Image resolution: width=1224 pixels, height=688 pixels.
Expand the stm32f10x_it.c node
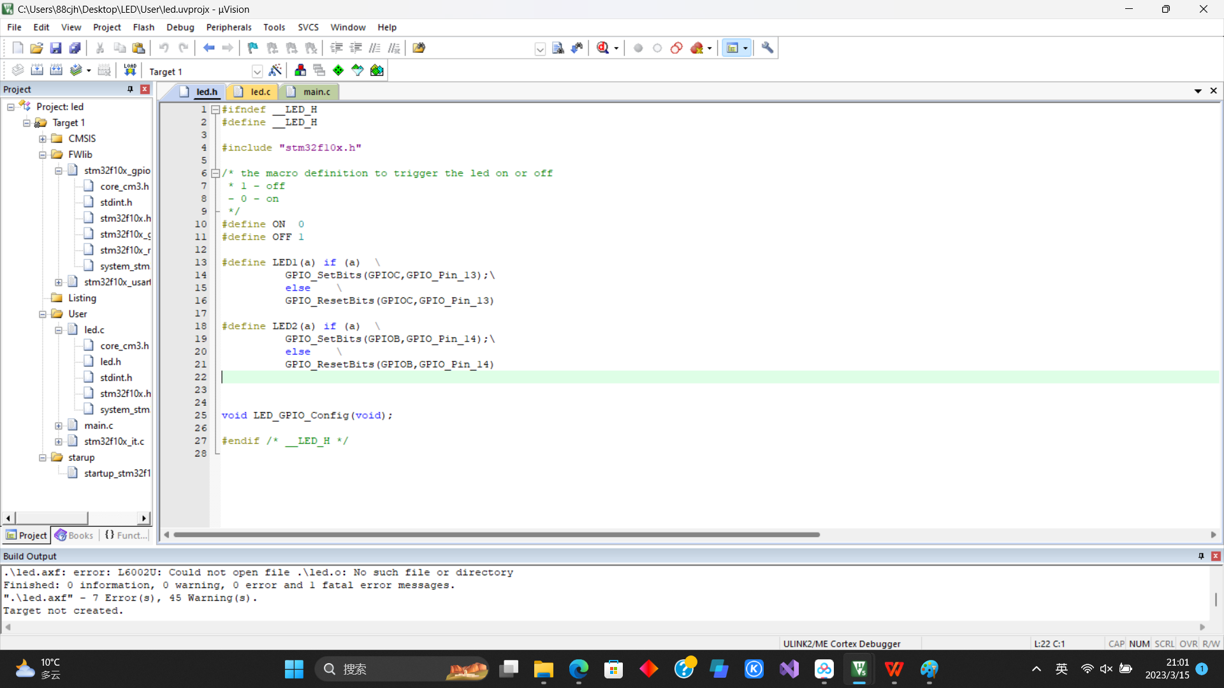tap(59, 441)
